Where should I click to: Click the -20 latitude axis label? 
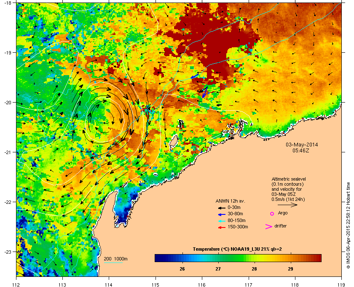point(8,103)
